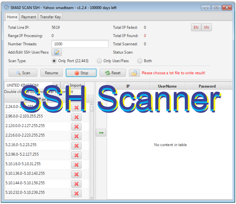Screen dimensions: 236x204
Task: Click the Resume button
Action: pyautogui.click(x=52, y=73)
